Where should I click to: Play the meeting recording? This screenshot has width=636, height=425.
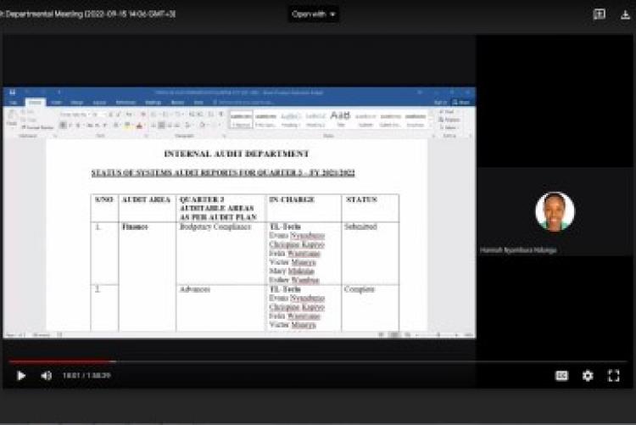point(21,376)
